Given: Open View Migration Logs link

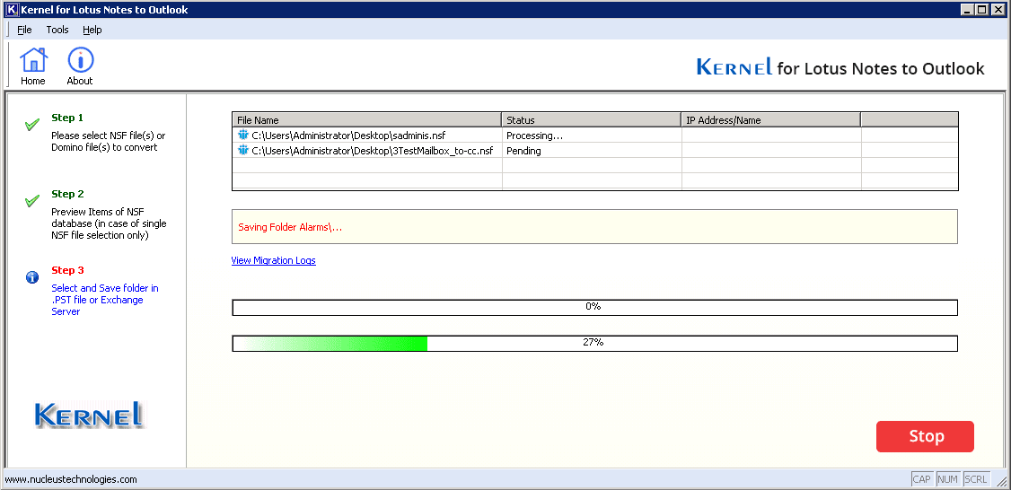Looking at the screenshot, I should click(x=273, y=260).
